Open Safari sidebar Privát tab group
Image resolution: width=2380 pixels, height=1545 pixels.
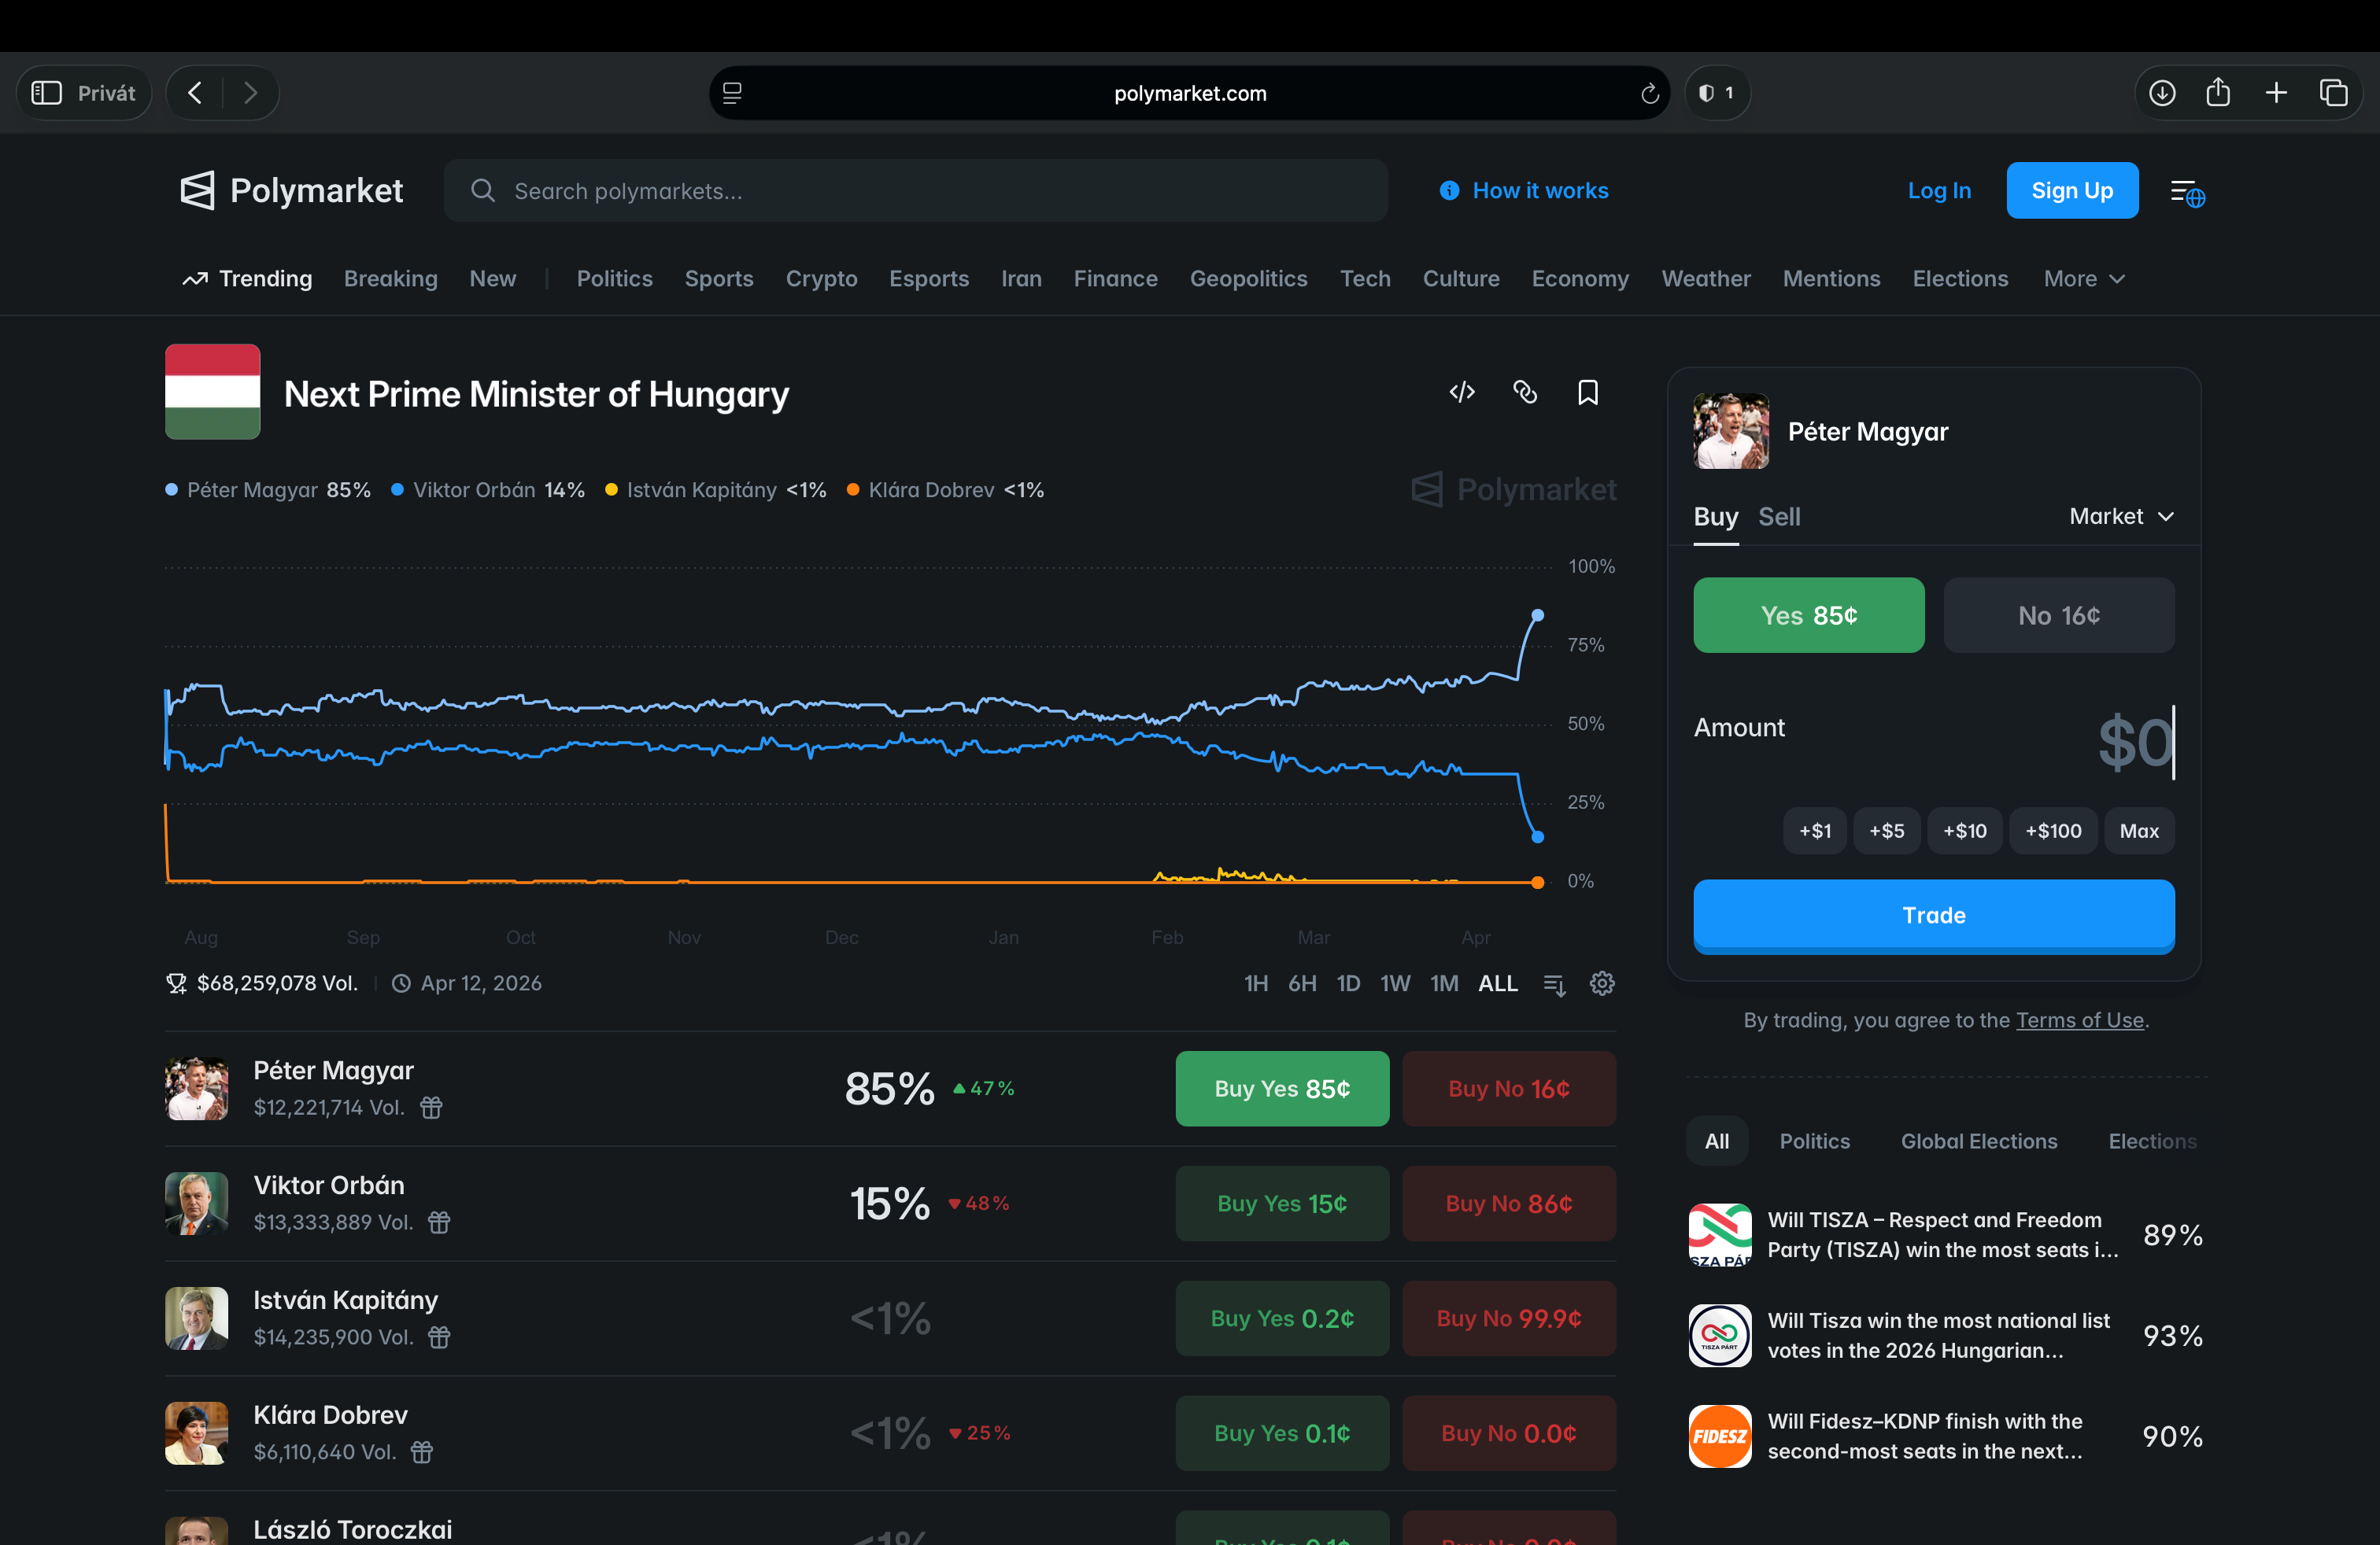[x=84, y=93]
